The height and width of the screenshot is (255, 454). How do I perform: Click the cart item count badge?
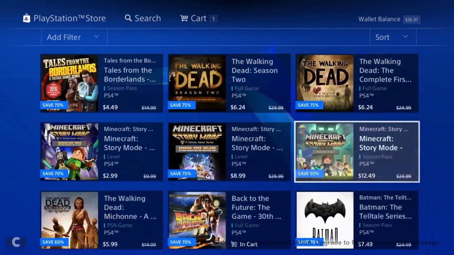click(x=213, y=19)
